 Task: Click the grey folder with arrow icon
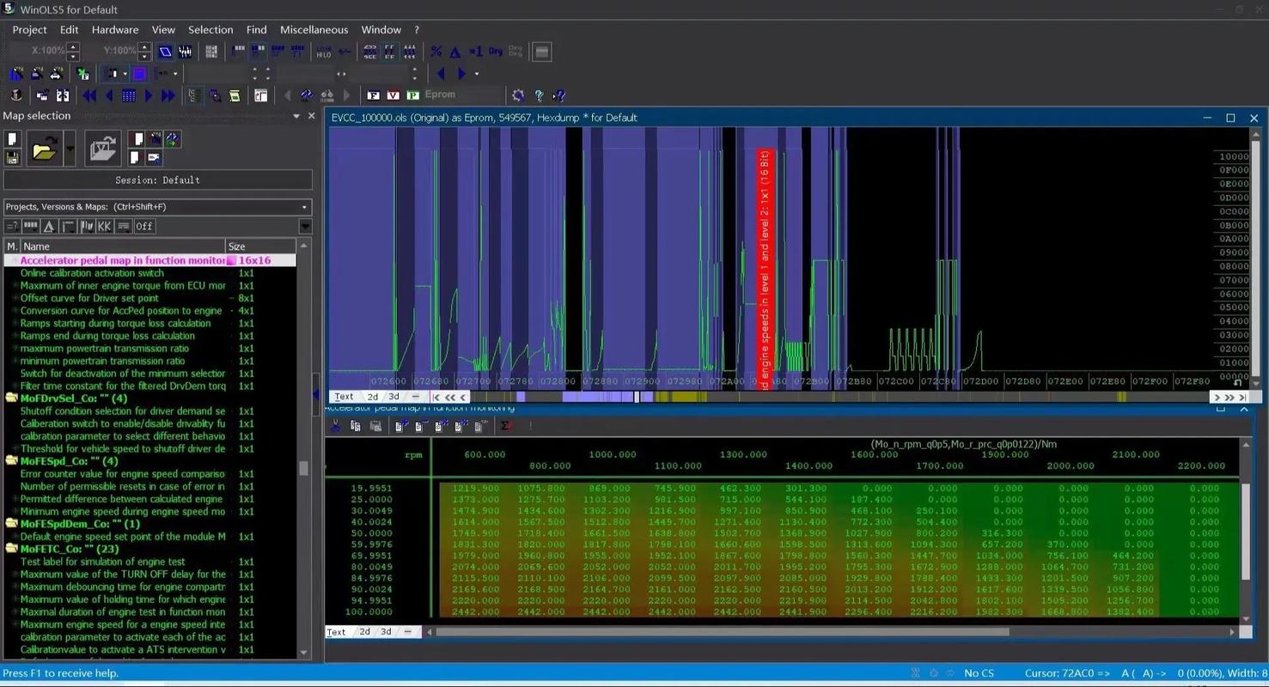[x=103, y=149]
